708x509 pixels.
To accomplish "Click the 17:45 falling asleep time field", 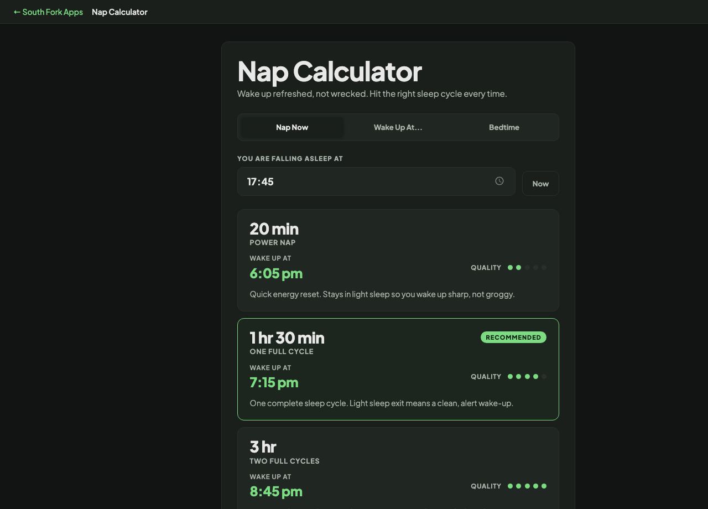I will [376, 181].
